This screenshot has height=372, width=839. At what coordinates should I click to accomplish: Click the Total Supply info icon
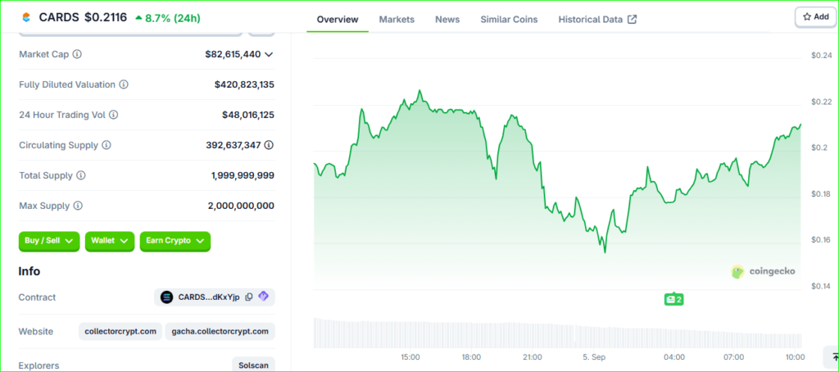tap(81, 175)
